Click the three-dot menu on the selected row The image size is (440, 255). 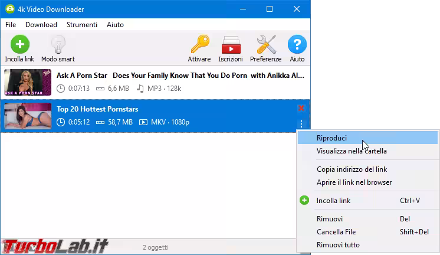coord(301,123)
